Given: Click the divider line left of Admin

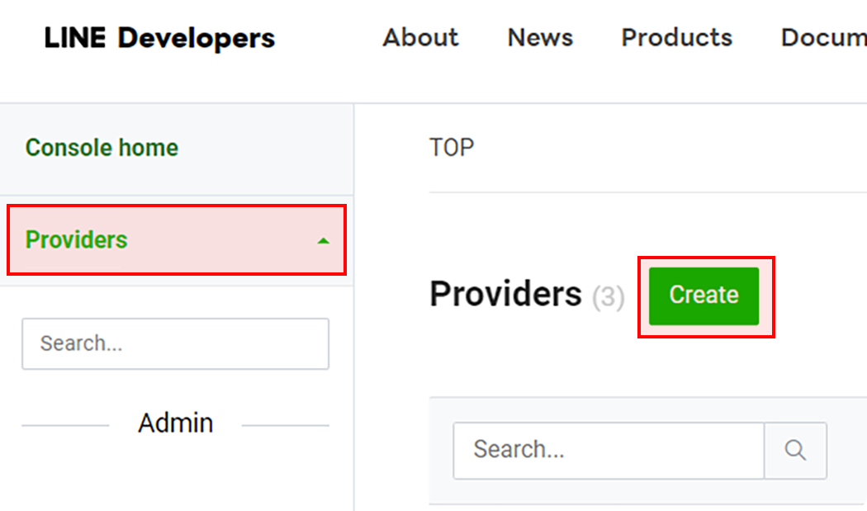Looking at the screenshot, I should (x=66, y=426).
